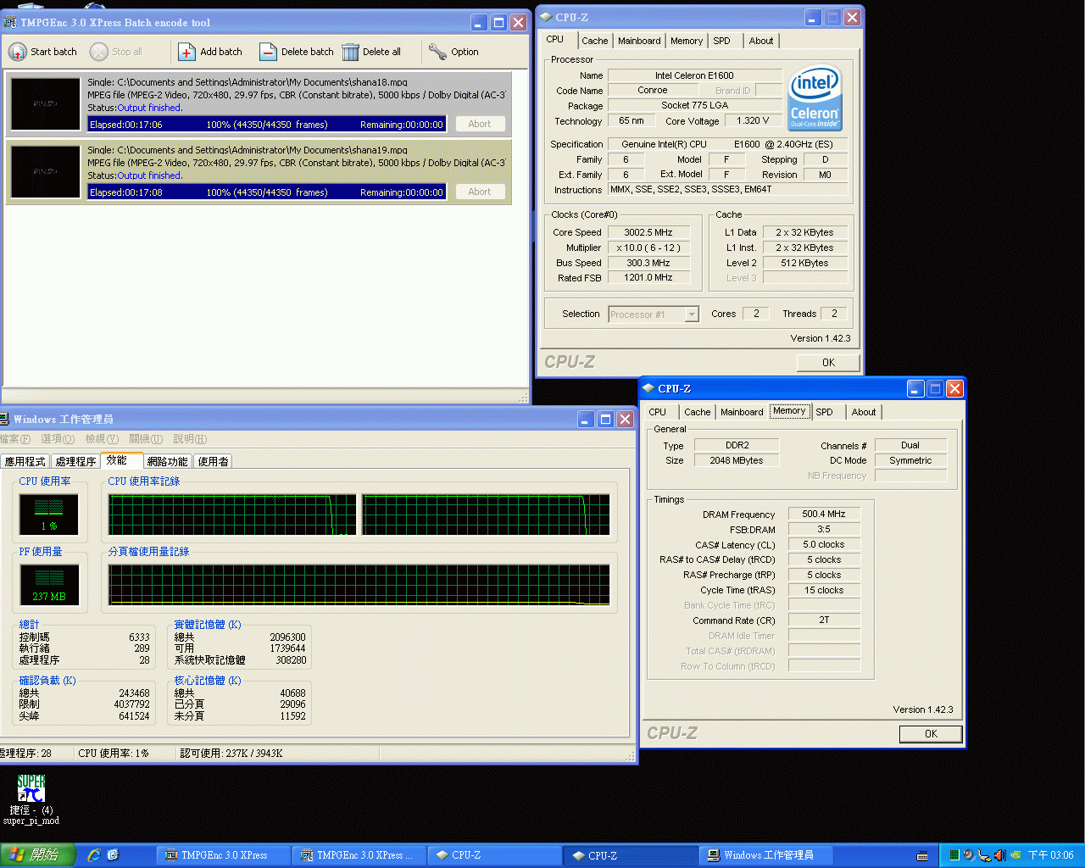Click the PF usage 237 MB gauge
Image resolution: width=1085 pixels, height=868 pixels.
(x=49, y=584)
